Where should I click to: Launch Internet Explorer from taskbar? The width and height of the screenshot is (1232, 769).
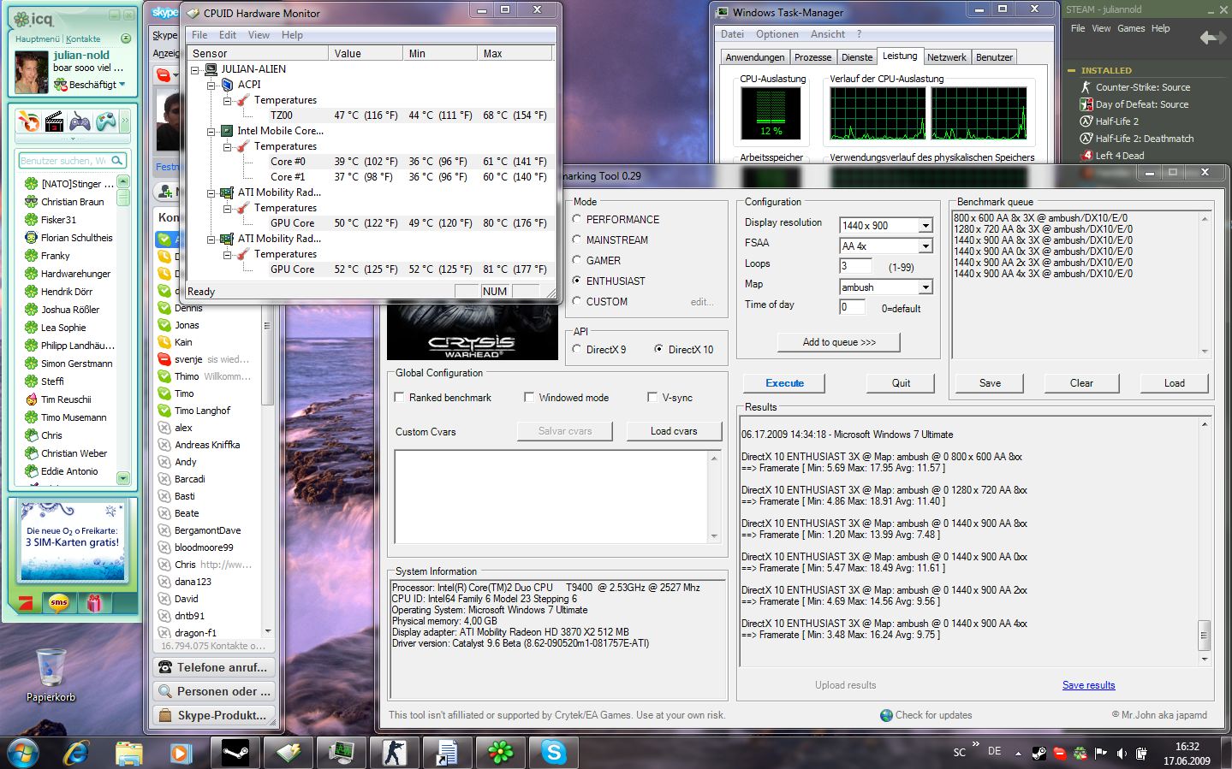coord(76,753)
